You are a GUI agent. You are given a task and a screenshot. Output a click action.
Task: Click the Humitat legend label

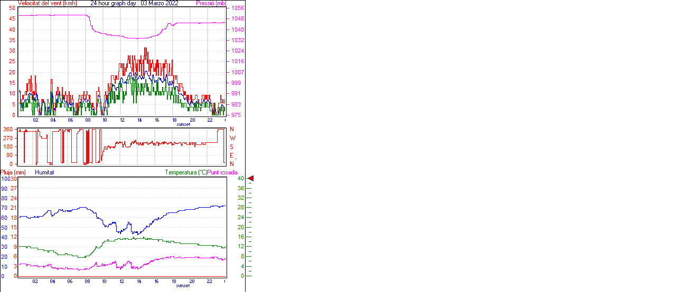pos(44,172)
